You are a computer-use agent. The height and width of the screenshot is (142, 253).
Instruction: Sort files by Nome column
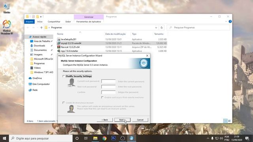(x=60, y=34)
